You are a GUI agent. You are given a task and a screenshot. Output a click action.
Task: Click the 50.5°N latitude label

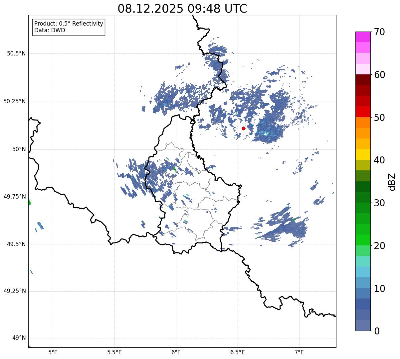[x=16, y=53]
